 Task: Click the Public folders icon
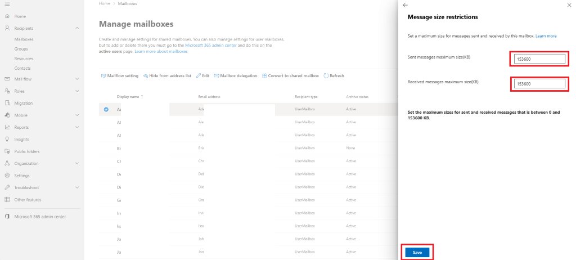pos(7,151)
